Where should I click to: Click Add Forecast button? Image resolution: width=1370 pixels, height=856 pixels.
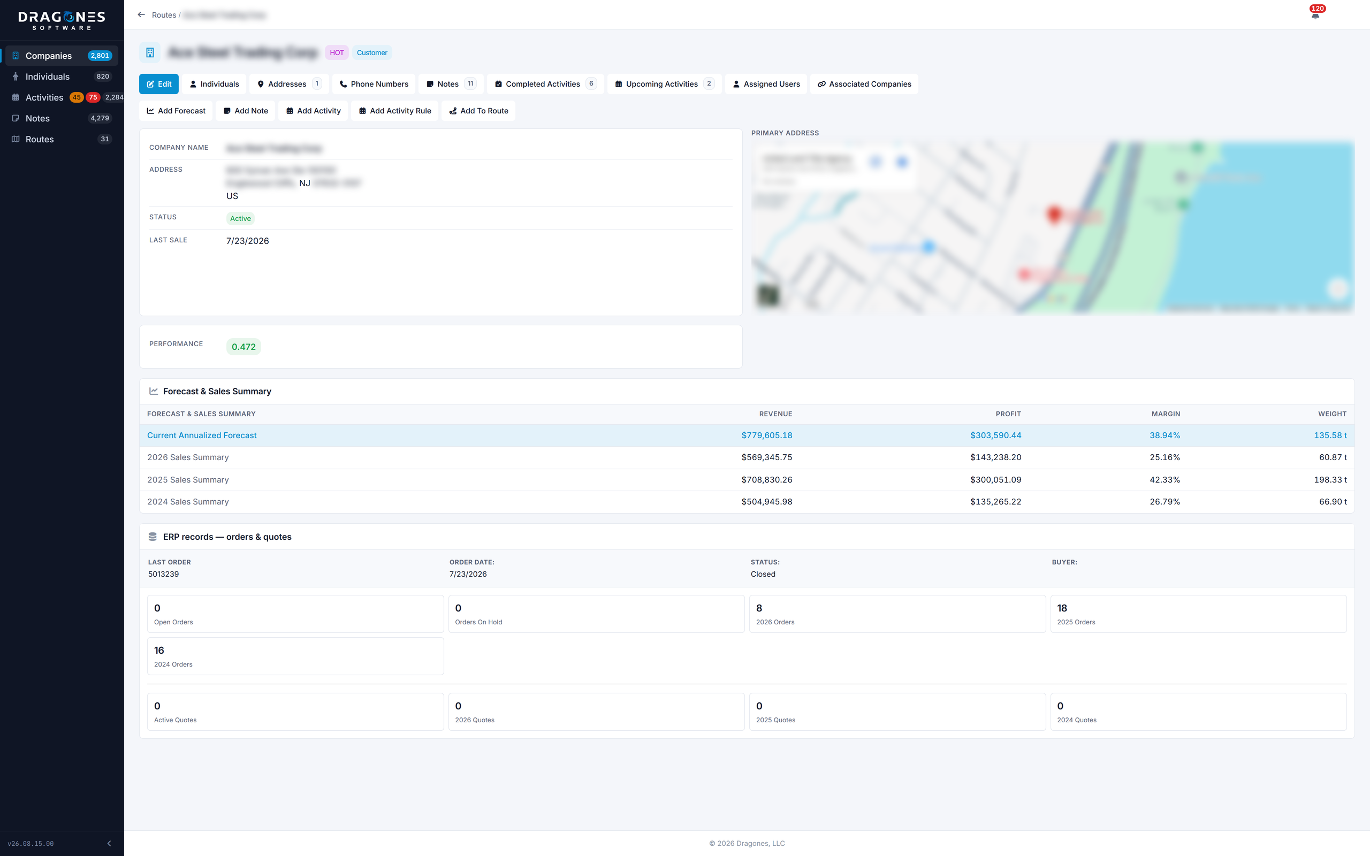[x=176, y=111]
